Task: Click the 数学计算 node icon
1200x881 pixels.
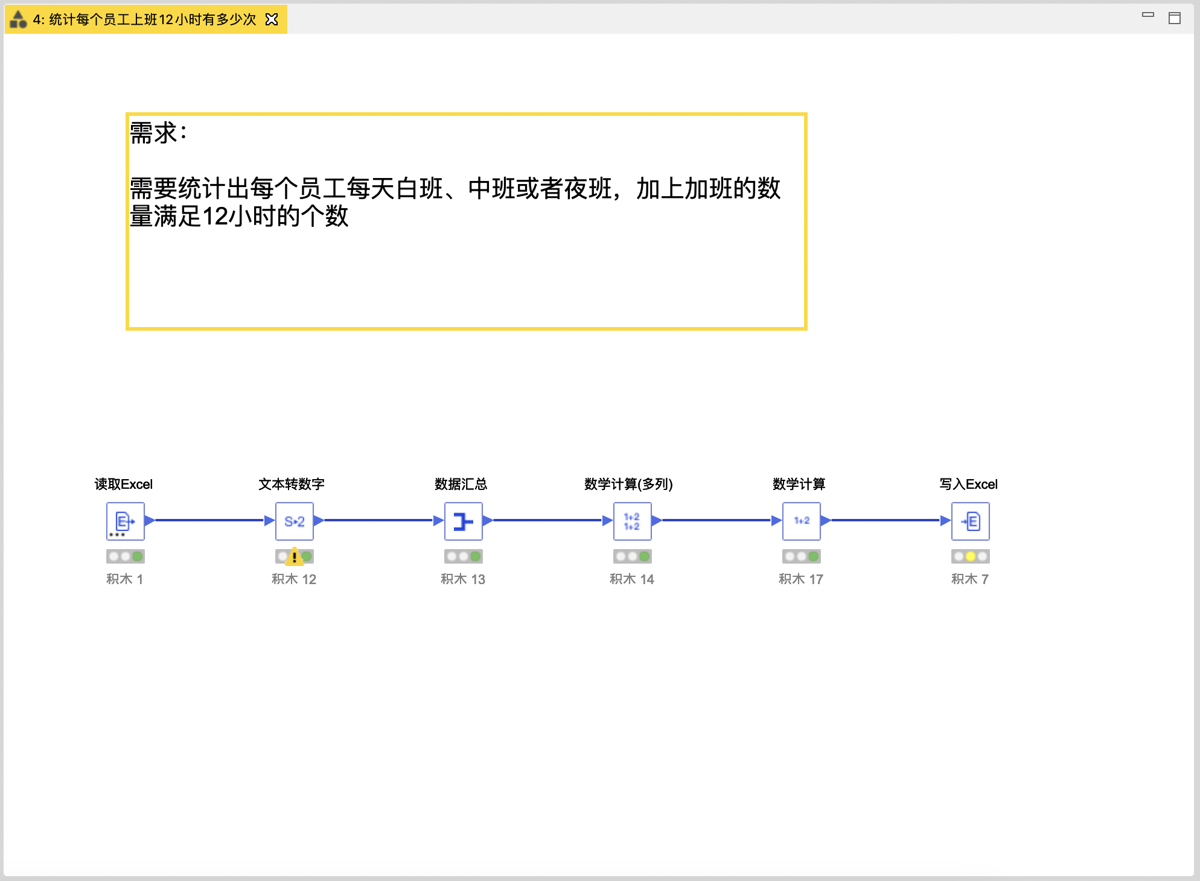Action: (x=801, y=521)
